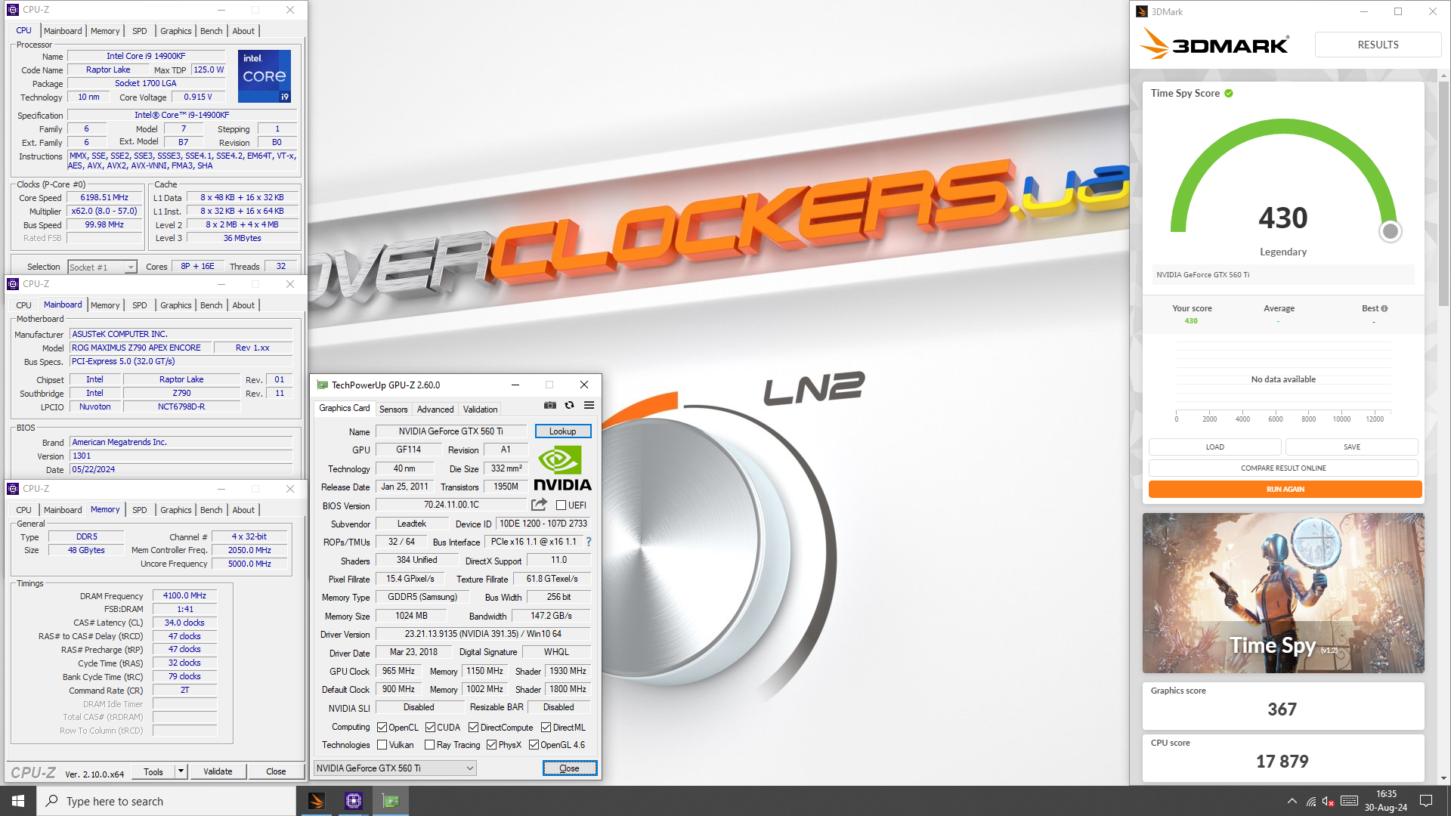The height and width of the screenshot is (816, 1451).
Task: Show hidden system tray icons
Action: (x=1292, y=801)
